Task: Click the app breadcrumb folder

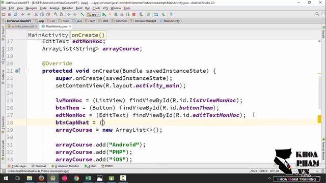Action: click(x=40, y=21)
